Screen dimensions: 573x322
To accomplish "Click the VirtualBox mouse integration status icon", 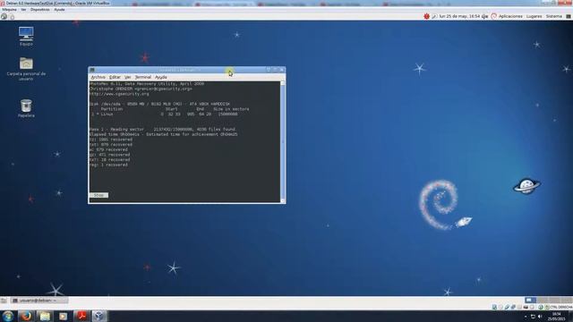I will pyautogui.click(x=541, y=307).
